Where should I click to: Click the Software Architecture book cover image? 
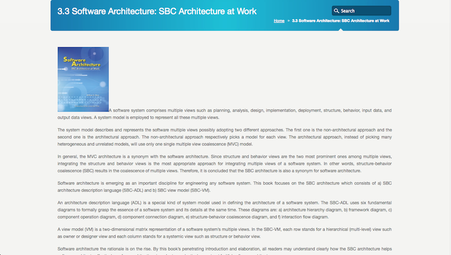click(83, 79)
